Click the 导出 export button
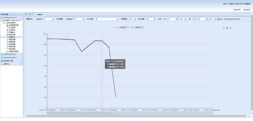 click(237, 19)
